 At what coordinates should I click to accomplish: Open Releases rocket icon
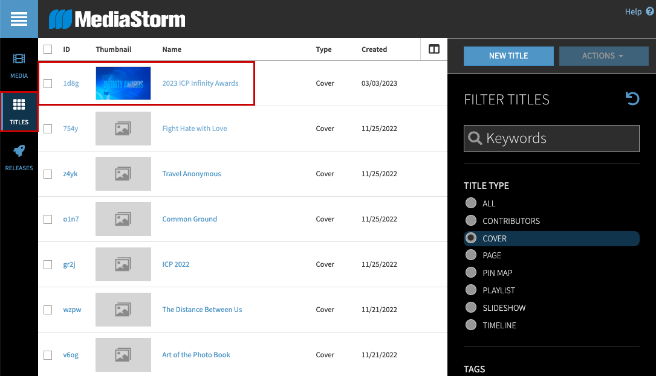click(x=19, y=158)
